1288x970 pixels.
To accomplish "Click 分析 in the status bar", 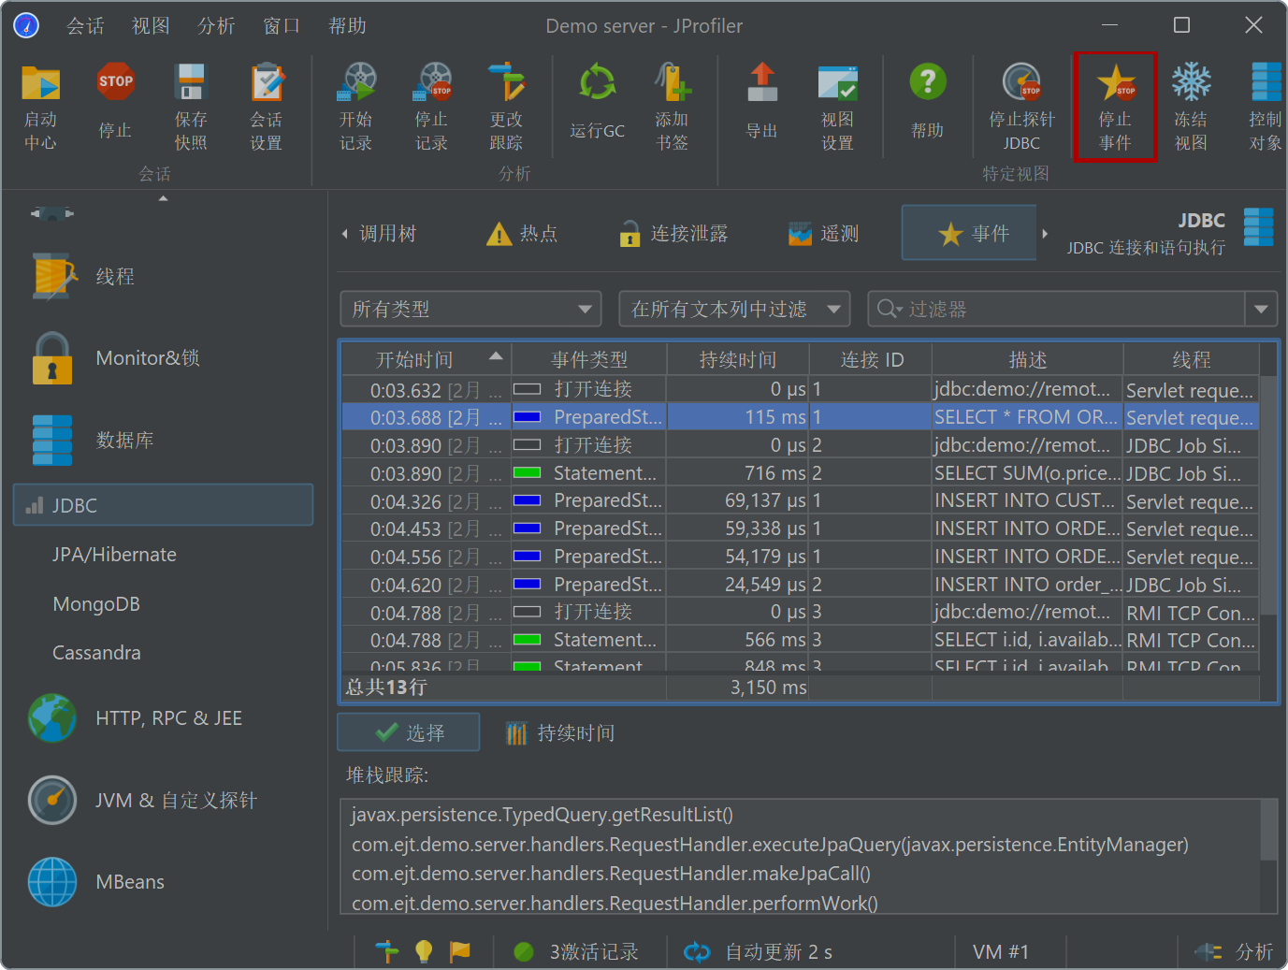I will tap(1235, 951).
